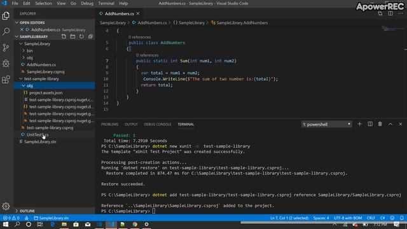
Task: Open Windows taskbar search
Action: tap(17, 225)
